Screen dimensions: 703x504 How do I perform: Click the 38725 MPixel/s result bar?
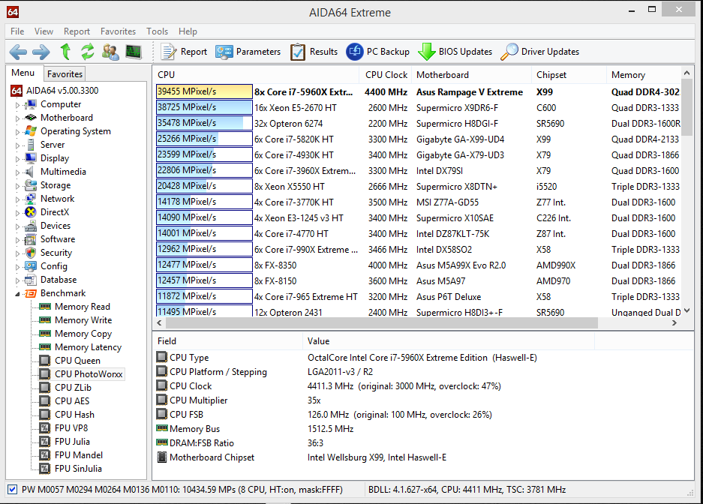coord(204,107)
